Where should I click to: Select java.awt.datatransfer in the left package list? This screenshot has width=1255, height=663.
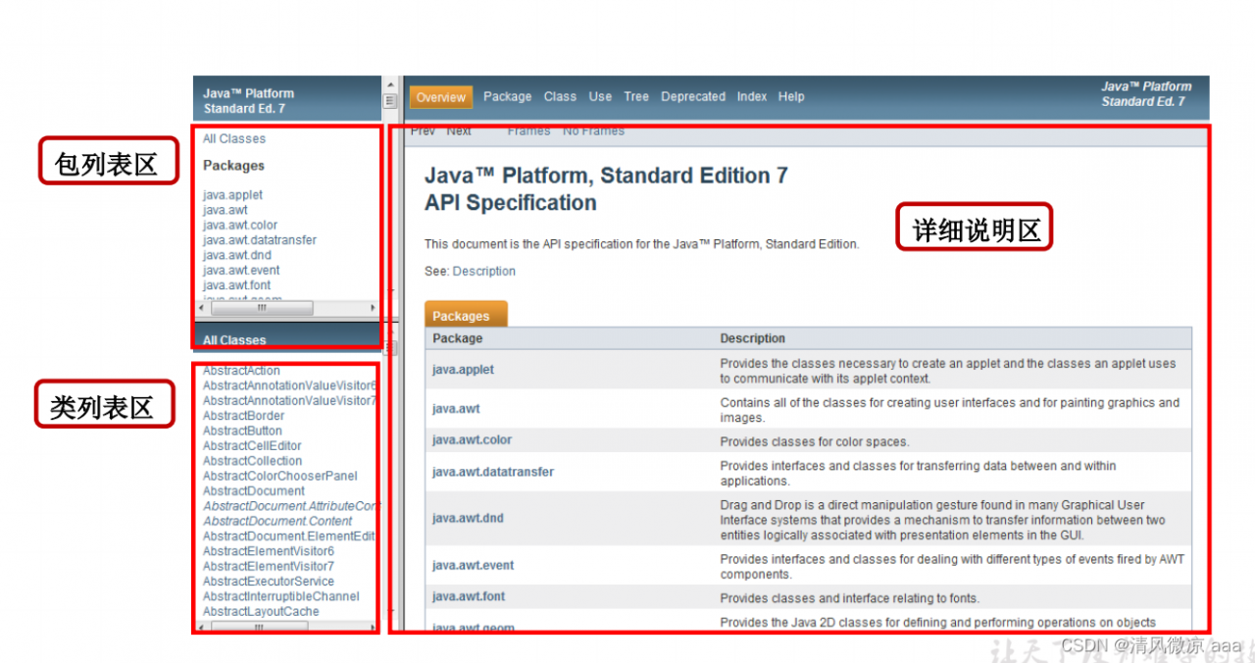[x=260, y=240]
